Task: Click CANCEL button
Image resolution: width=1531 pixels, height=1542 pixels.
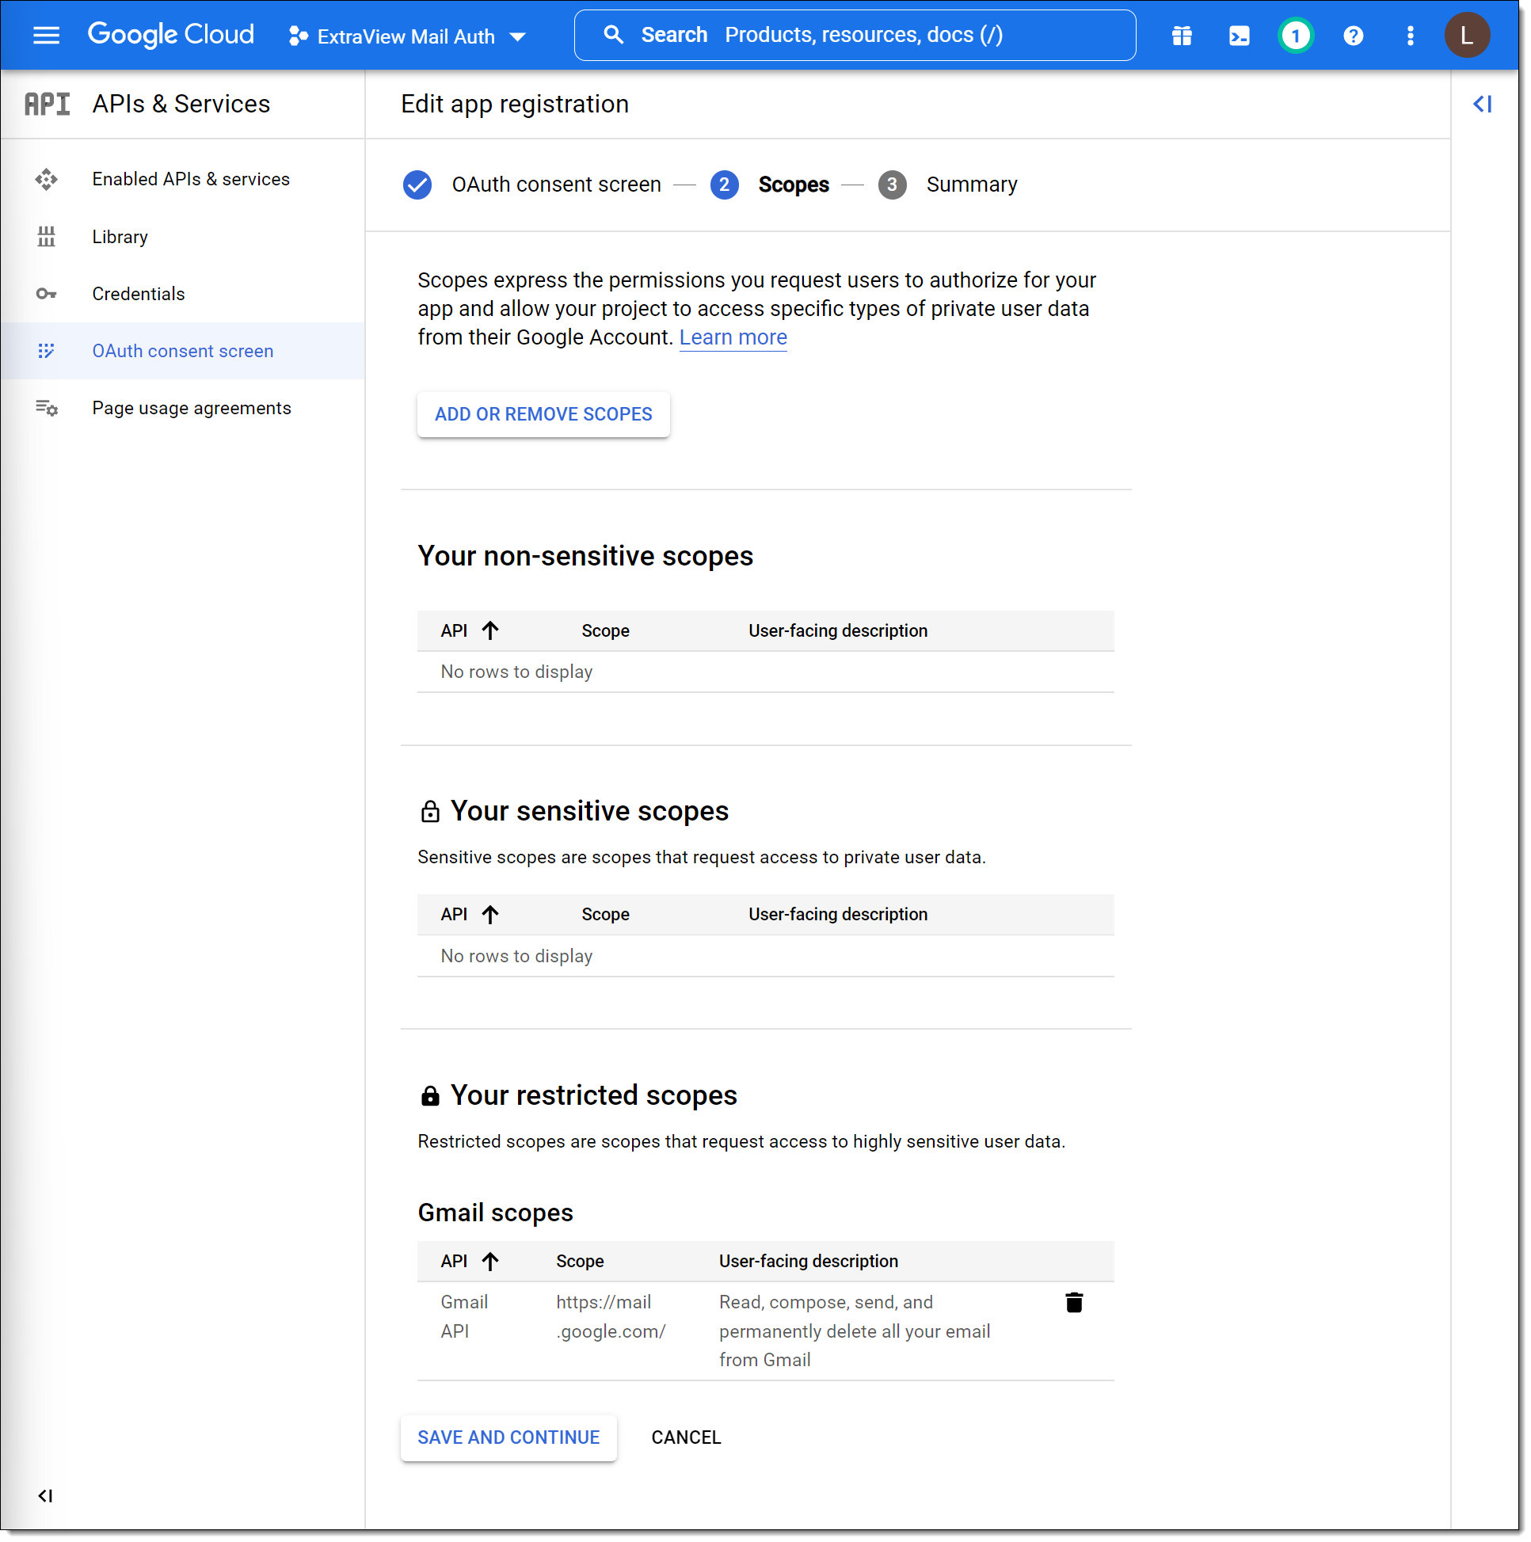Action: click(686, 1437)
